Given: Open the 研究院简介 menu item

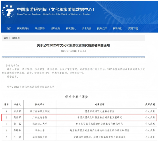Looking at the screenshot, I should pyautogui.click(x=23, y=28).
